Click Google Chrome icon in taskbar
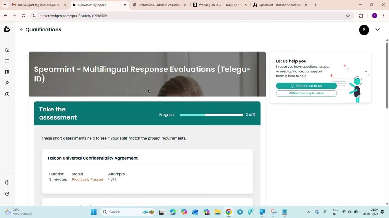 [x=229, y=212]
